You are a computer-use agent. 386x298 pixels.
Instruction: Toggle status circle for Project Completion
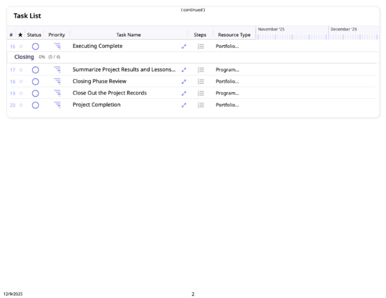pos(35,105)
